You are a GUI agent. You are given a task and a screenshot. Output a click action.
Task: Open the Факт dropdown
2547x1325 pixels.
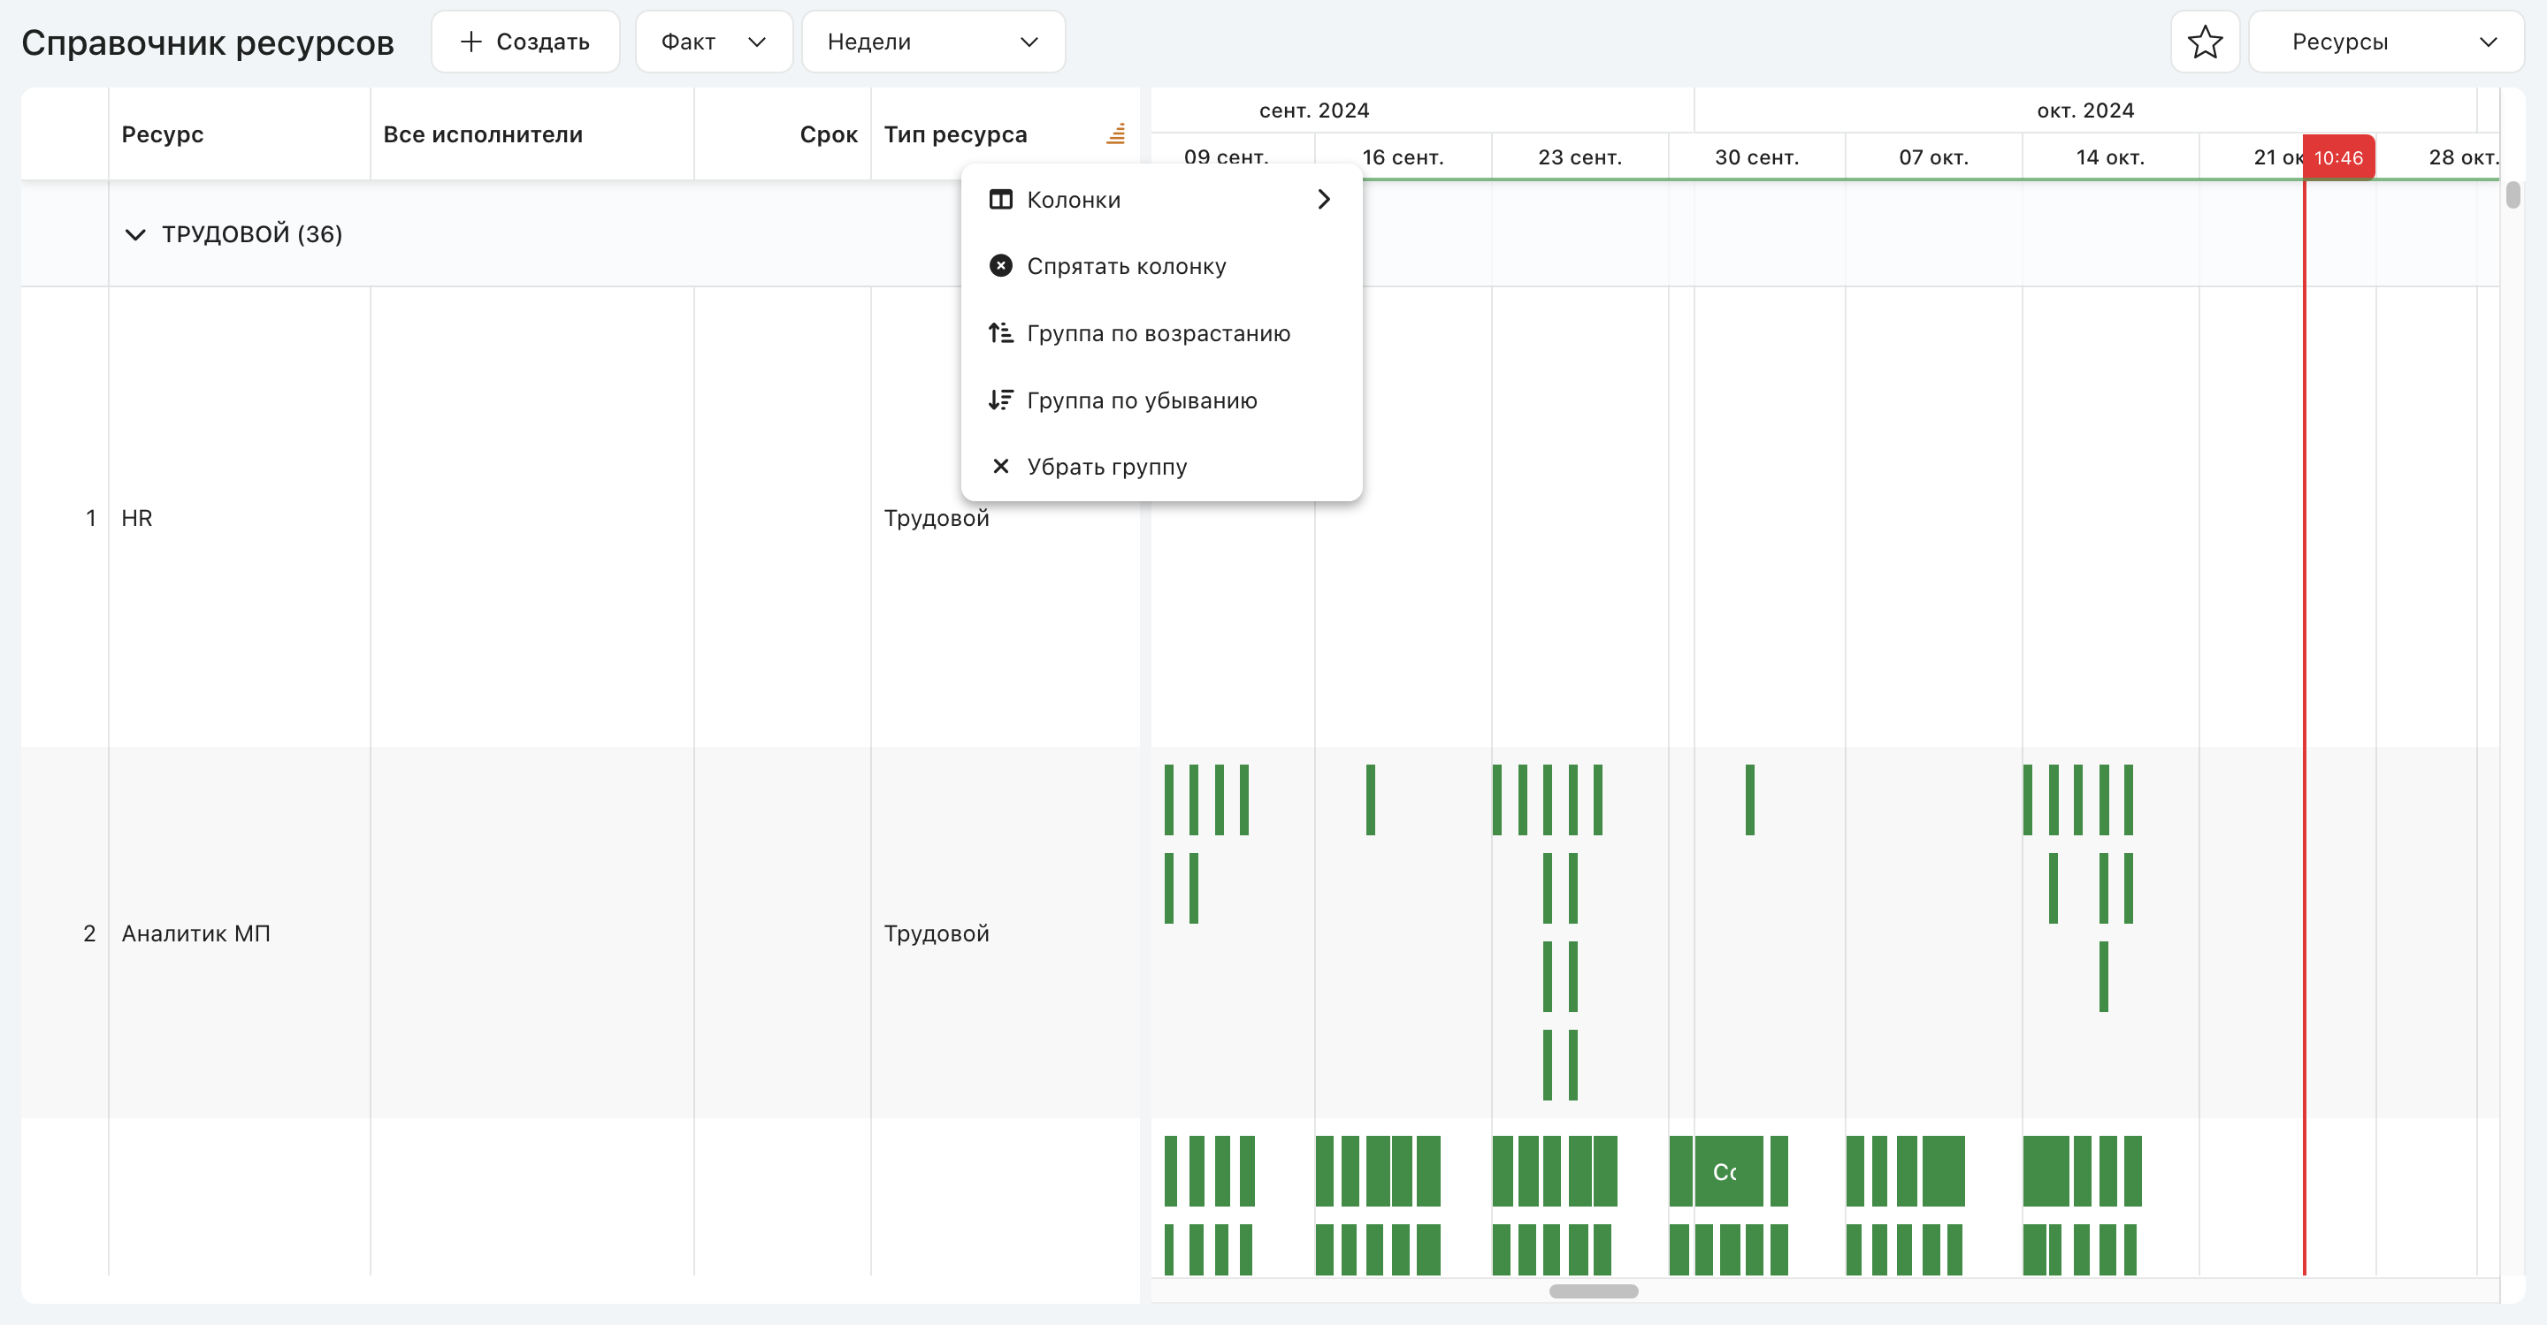[x=713, y=42]
